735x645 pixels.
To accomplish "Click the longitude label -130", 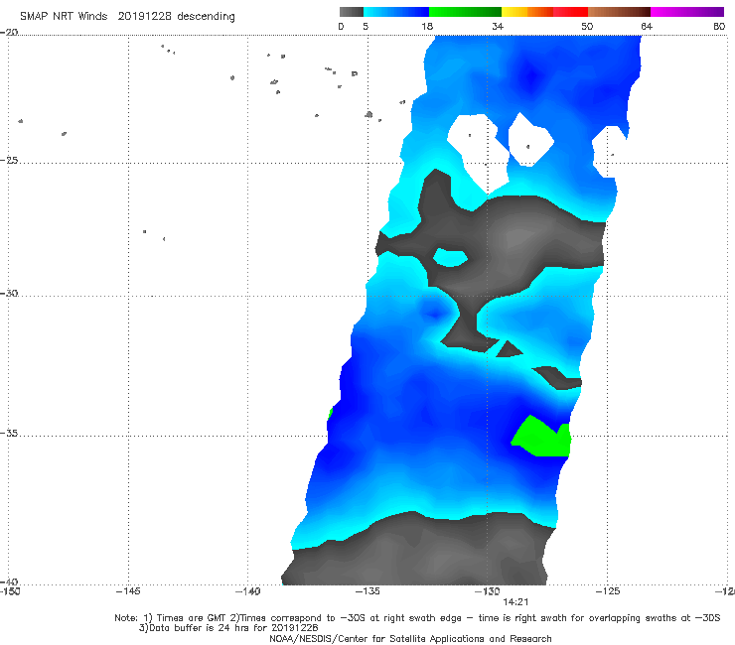I will pyautogui.click(x=488, y=591).
